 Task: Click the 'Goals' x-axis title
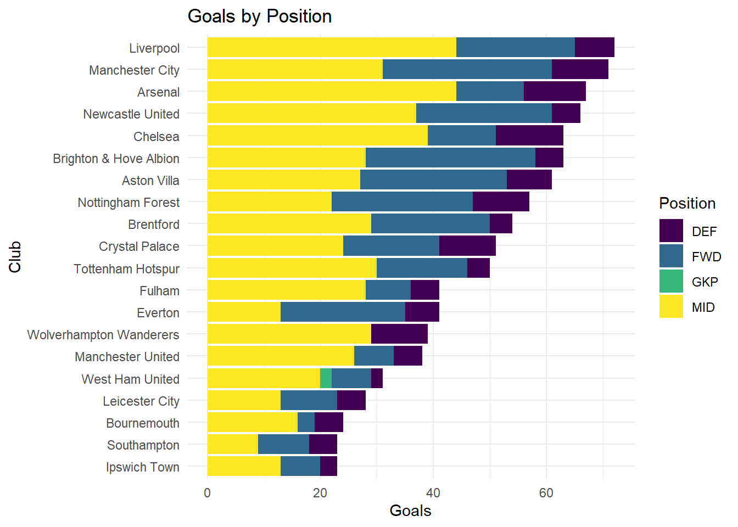410,511
